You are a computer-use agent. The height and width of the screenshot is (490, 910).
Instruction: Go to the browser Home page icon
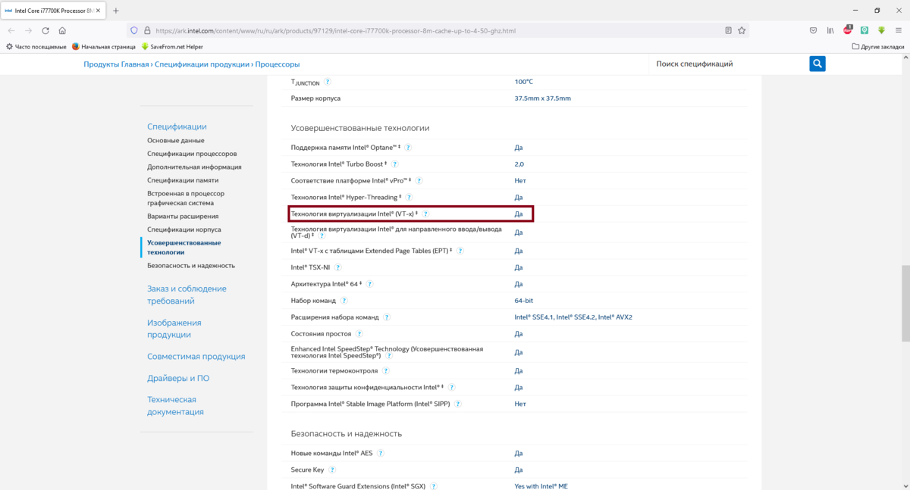62,30
